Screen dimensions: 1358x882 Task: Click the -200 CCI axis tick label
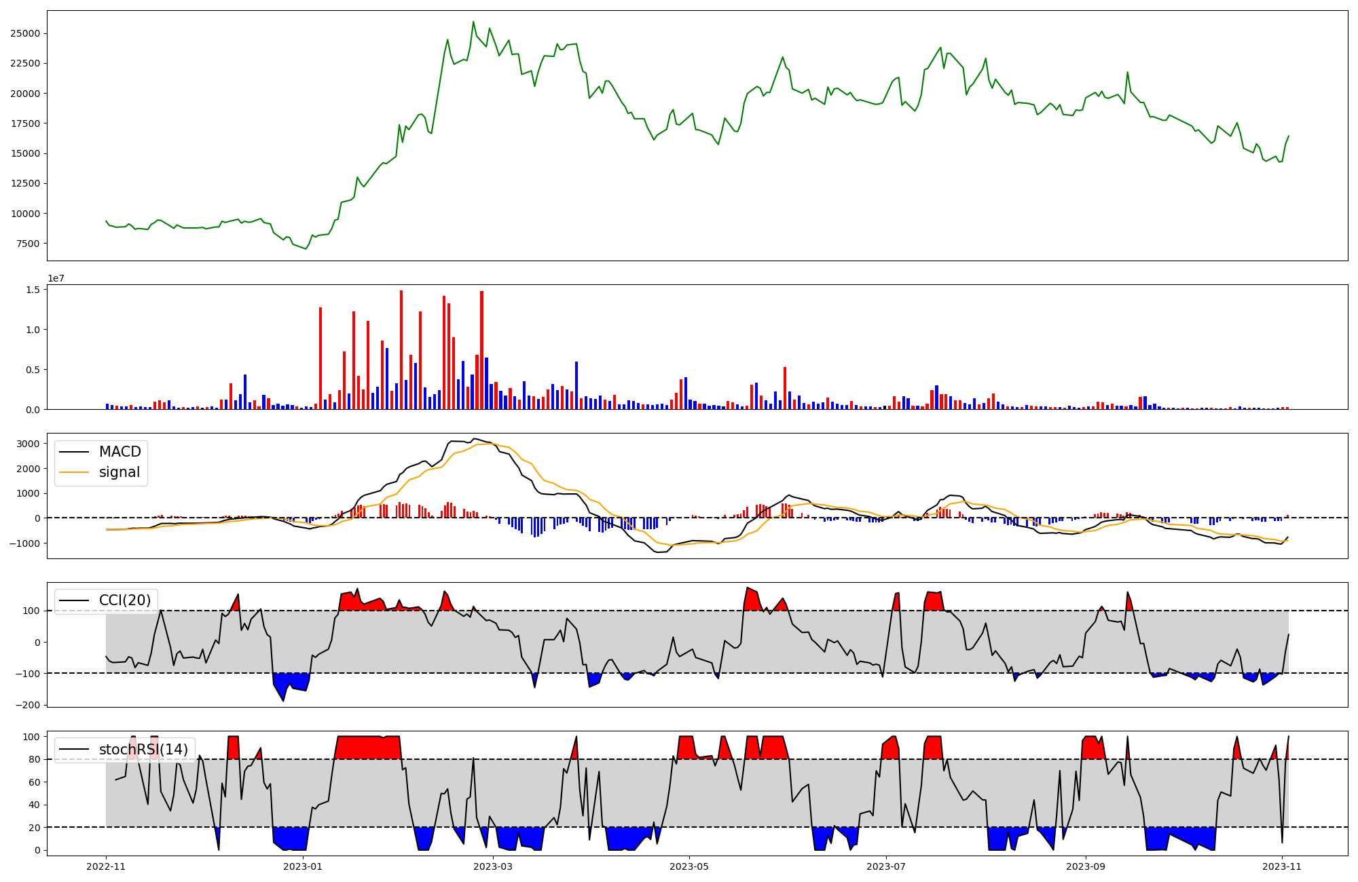coord(29,705)
